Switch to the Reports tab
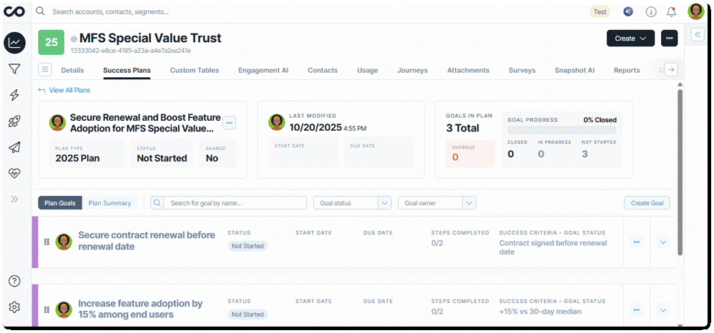 627,70
